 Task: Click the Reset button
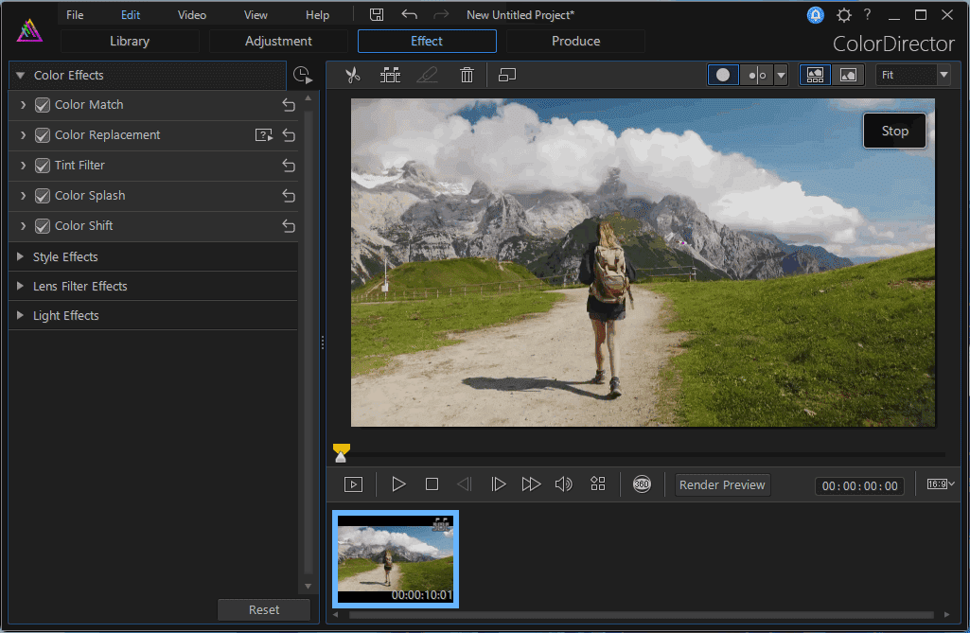click(x=263, y=609)
